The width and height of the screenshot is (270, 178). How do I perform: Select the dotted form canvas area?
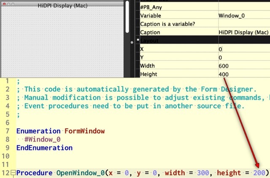tap(62, 42)
